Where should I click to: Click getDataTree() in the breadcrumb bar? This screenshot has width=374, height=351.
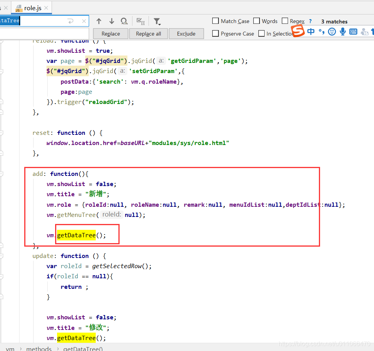click(83, 349)
